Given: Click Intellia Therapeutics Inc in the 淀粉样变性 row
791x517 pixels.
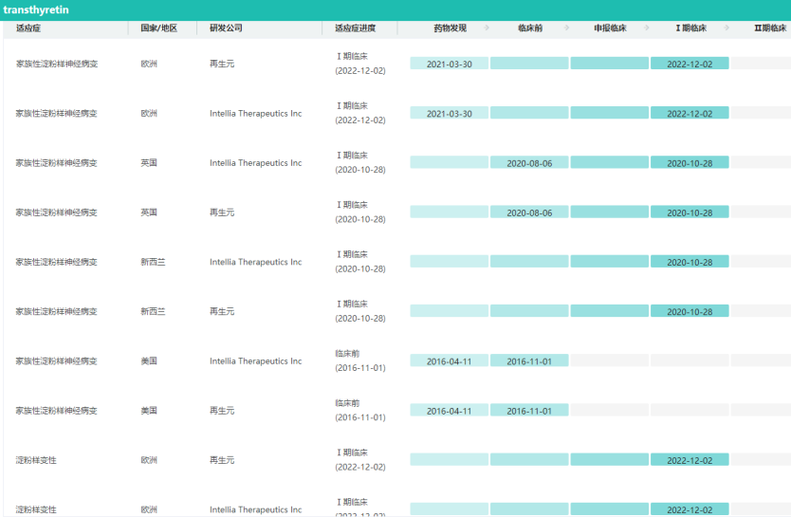Looking at the screenshot, I should 255,509.
